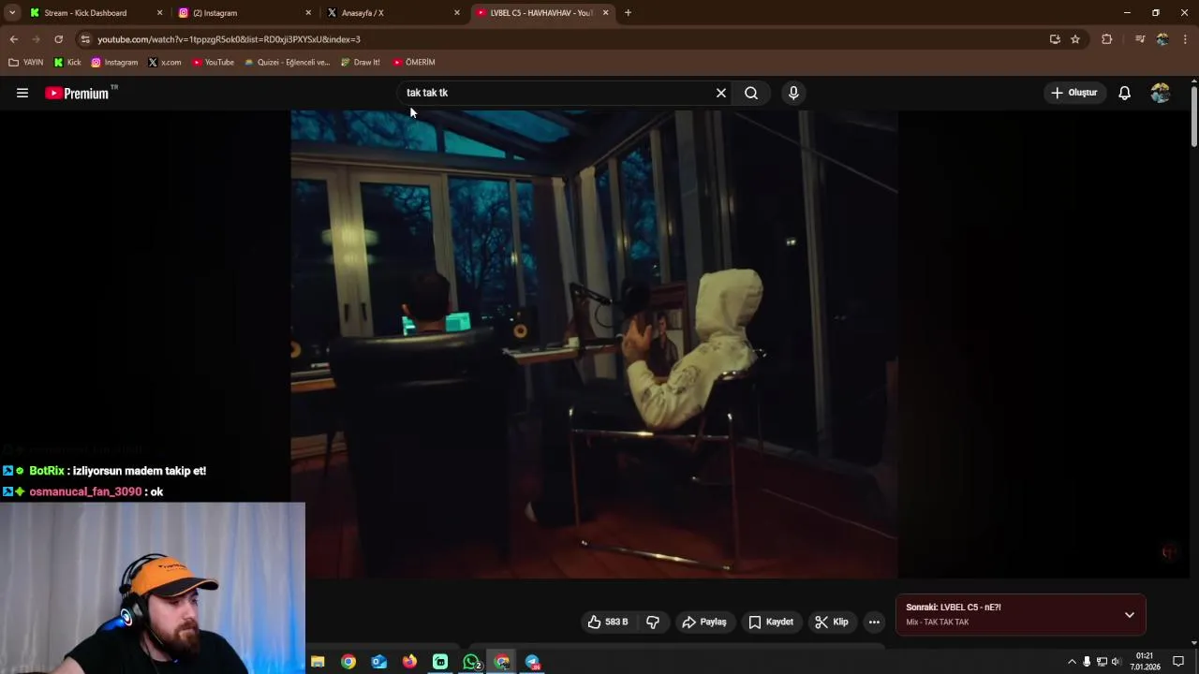Open the YouTube bookmark

(213, 63)
